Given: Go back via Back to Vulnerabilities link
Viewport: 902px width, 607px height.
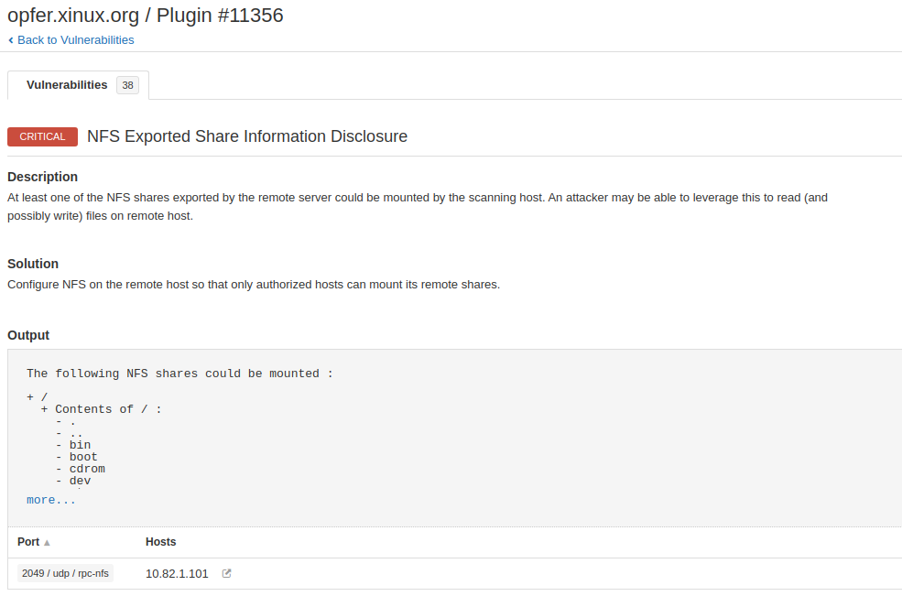Looking at the screenshot, I should point(75,40).
